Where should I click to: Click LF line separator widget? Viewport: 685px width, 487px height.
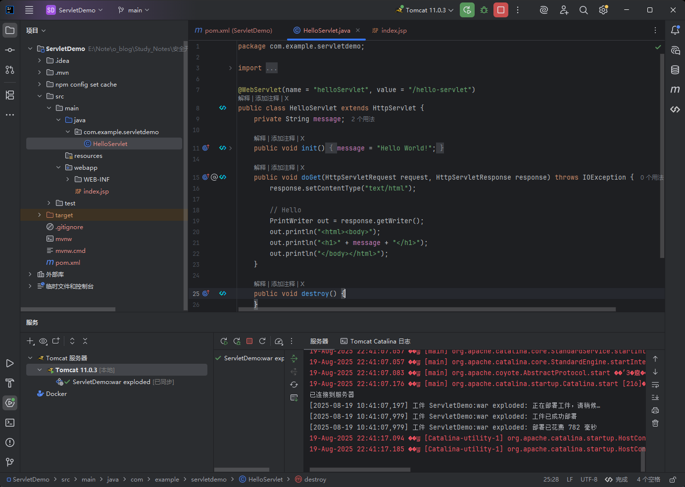(x=570, y=480)
